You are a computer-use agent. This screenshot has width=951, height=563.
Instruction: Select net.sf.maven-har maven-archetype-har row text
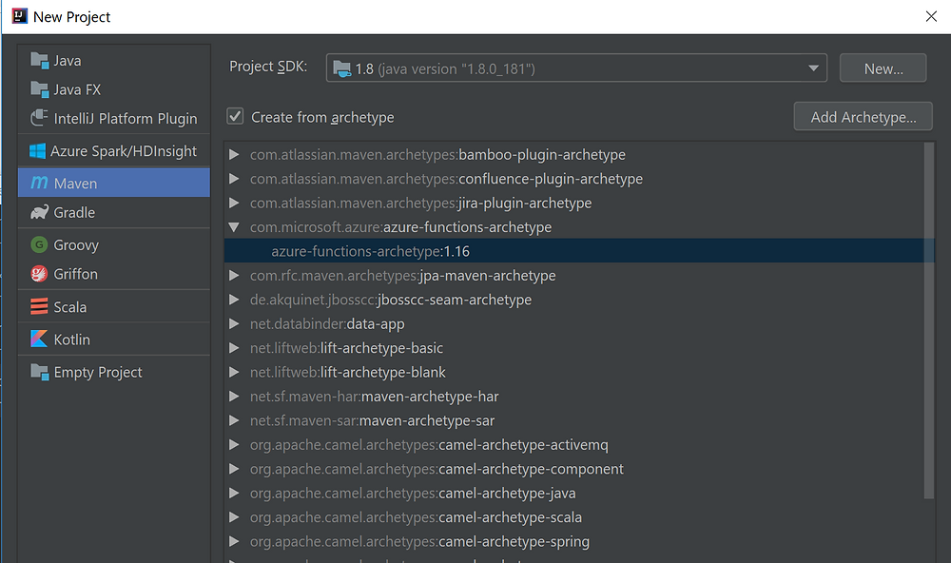pyautogui.click(x=374, y=397)
